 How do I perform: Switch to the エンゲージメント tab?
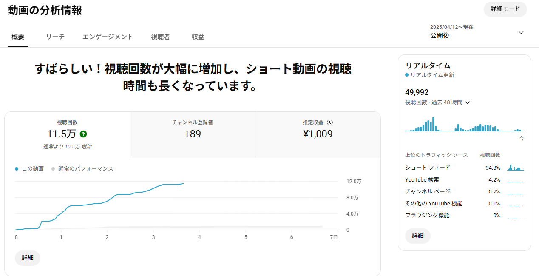[x=108, y=37]
